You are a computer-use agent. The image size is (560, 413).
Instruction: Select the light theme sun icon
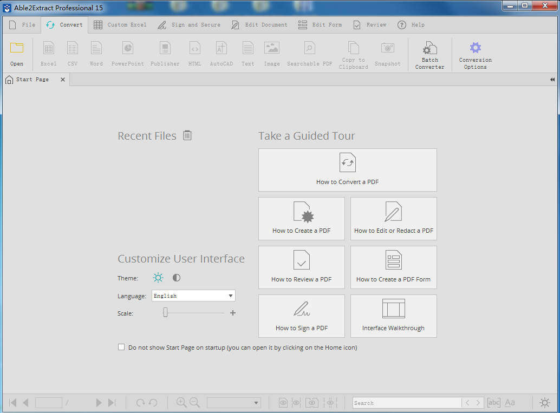[x=158, y=278]
